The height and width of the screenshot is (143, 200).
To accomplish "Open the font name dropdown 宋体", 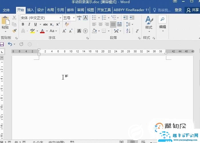I will 60,18.
